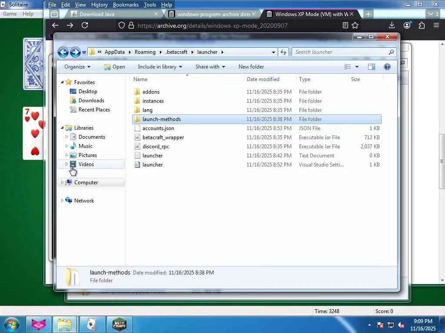
Task: Click the Change your view icon
Action: coord(347,67)
